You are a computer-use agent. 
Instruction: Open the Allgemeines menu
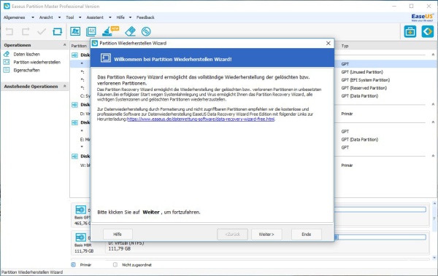click(x=15, y=17)
